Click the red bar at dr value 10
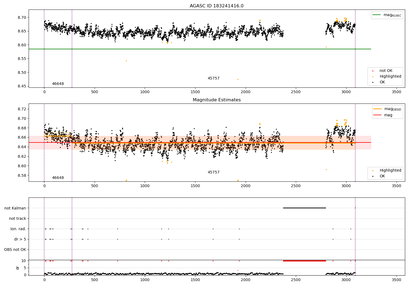409x286 pixels. 305,261
